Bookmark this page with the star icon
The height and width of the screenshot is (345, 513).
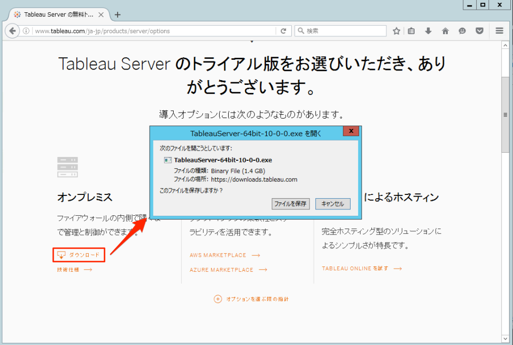[x=397, y=30]
